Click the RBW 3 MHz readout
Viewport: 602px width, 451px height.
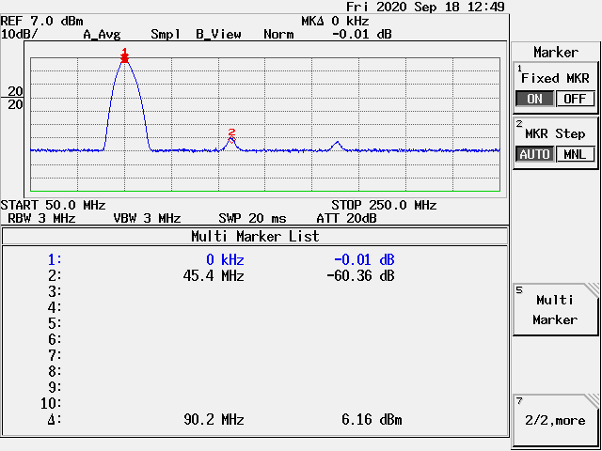point(41,219)
